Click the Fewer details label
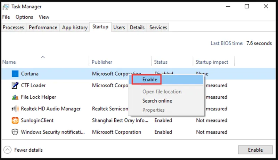278x160 pixels. (28, 150)
